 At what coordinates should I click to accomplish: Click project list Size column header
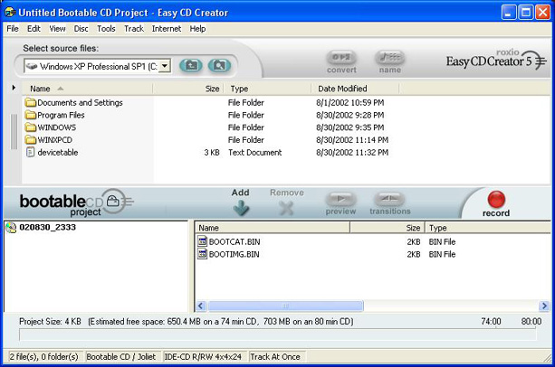tap(388, 228)
